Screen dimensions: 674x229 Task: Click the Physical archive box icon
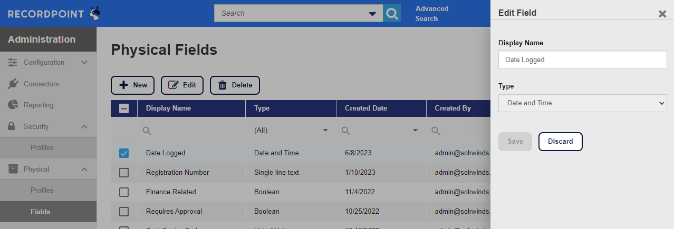coord(13,169)
